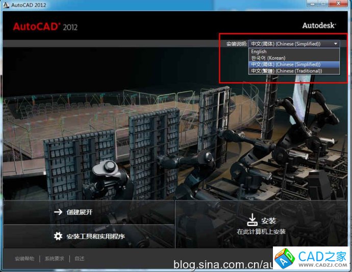Click the gear icon for tools and utilities

tap(59, 236)
